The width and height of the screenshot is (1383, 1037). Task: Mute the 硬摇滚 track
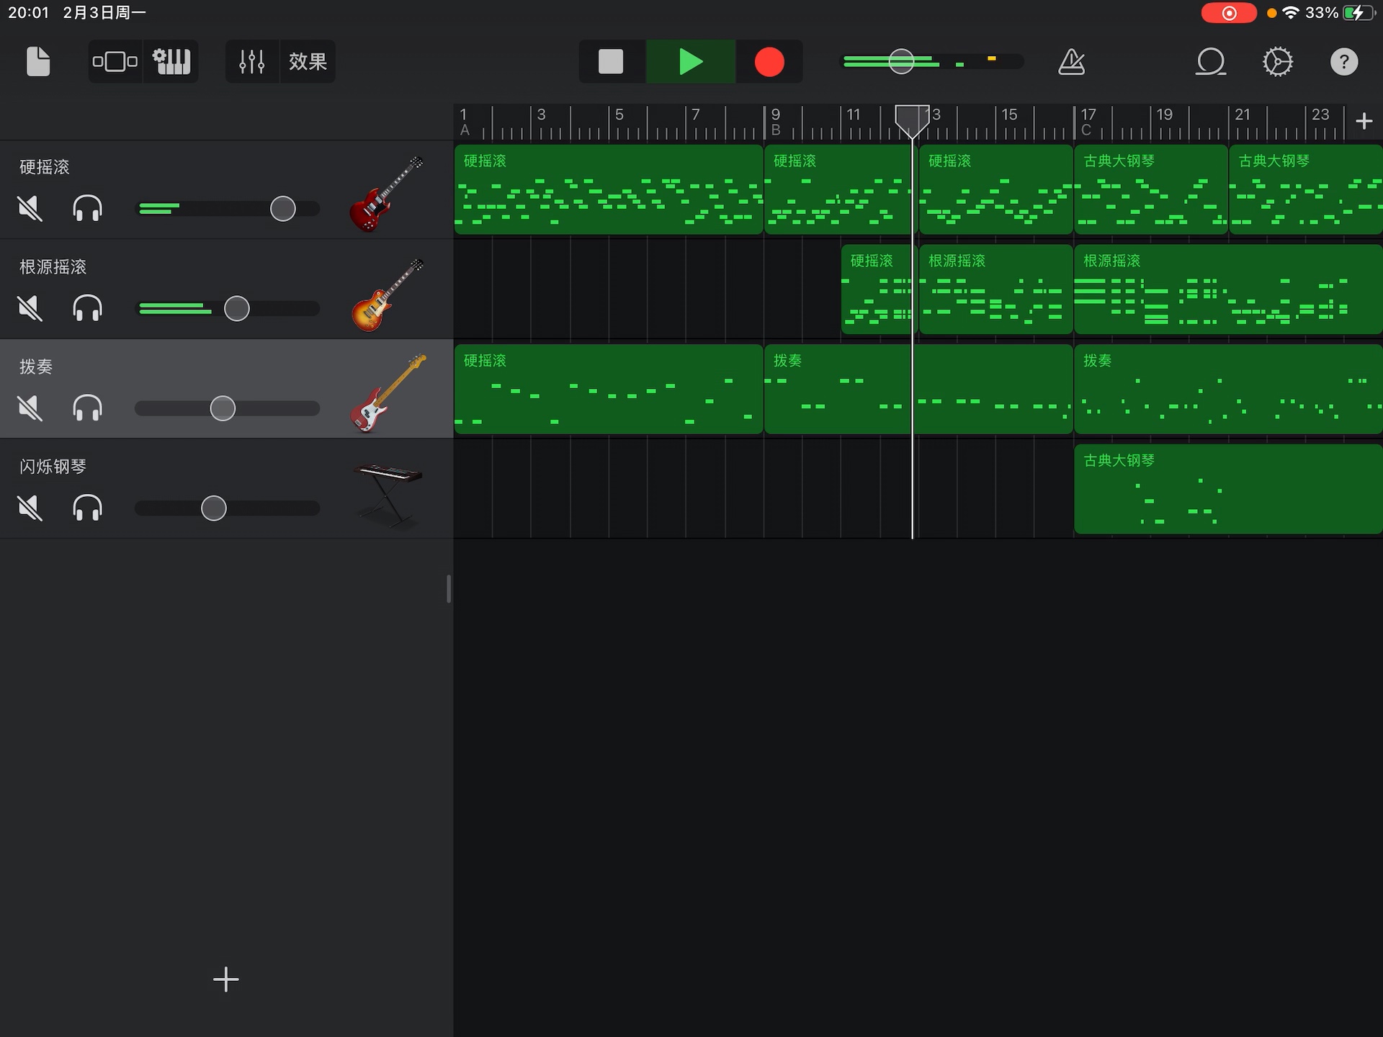(x=30, y=209)
